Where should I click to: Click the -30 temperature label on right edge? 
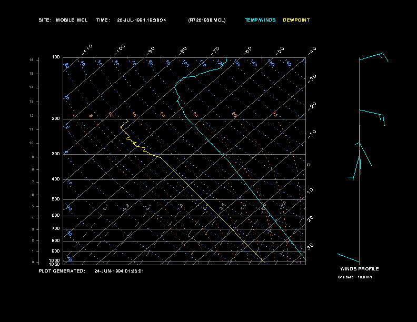click(312, 79)
